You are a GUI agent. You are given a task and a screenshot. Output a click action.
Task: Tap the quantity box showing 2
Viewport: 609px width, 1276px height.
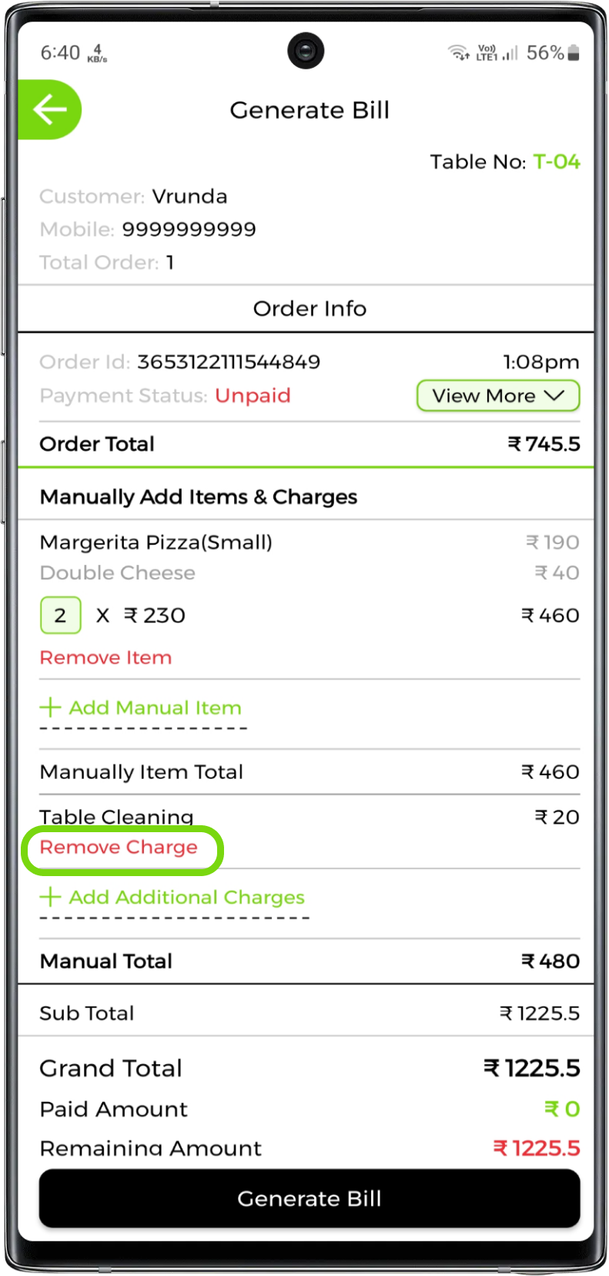(60, 616)
